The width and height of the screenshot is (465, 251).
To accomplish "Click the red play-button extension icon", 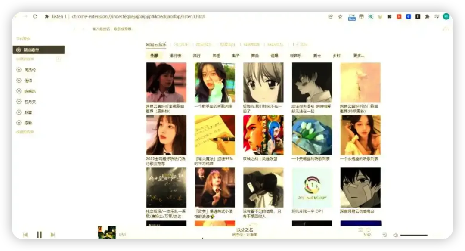I will [399, 17].
